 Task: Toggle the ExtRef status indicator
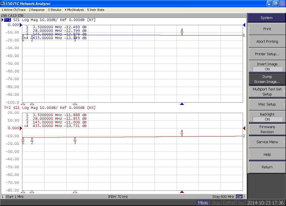click(229, 203)
